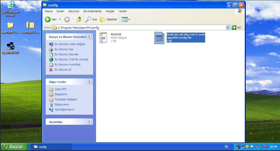Click the forward arrow button

67,19
